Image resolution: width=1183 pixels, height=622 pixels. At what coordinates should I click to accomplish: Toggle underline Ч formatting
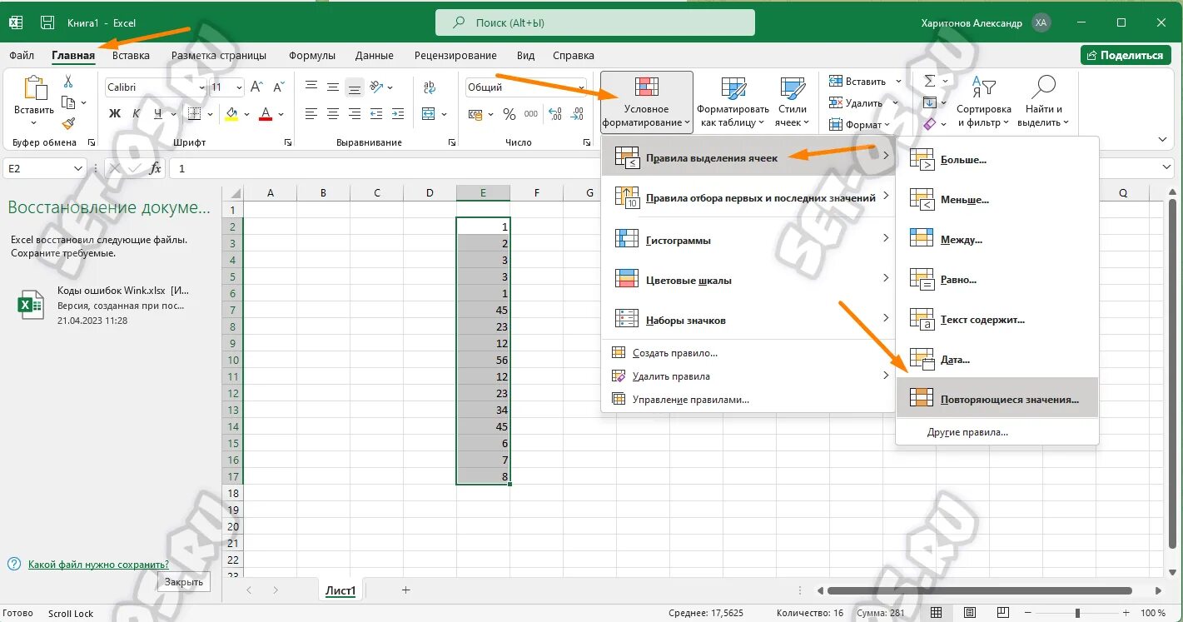point(158,114)
